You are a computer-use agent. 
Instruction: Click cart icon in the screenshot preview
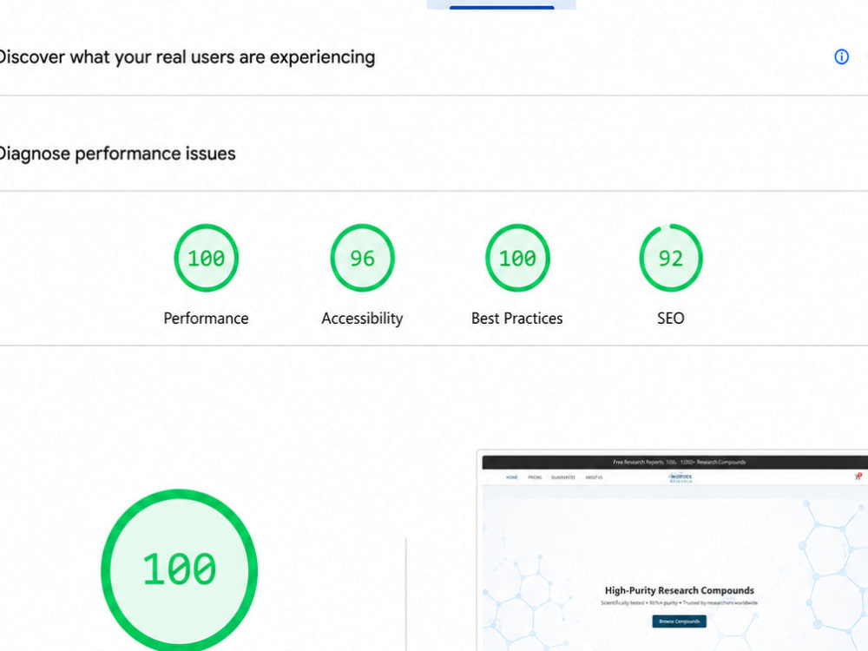click(x=858, y=477)
